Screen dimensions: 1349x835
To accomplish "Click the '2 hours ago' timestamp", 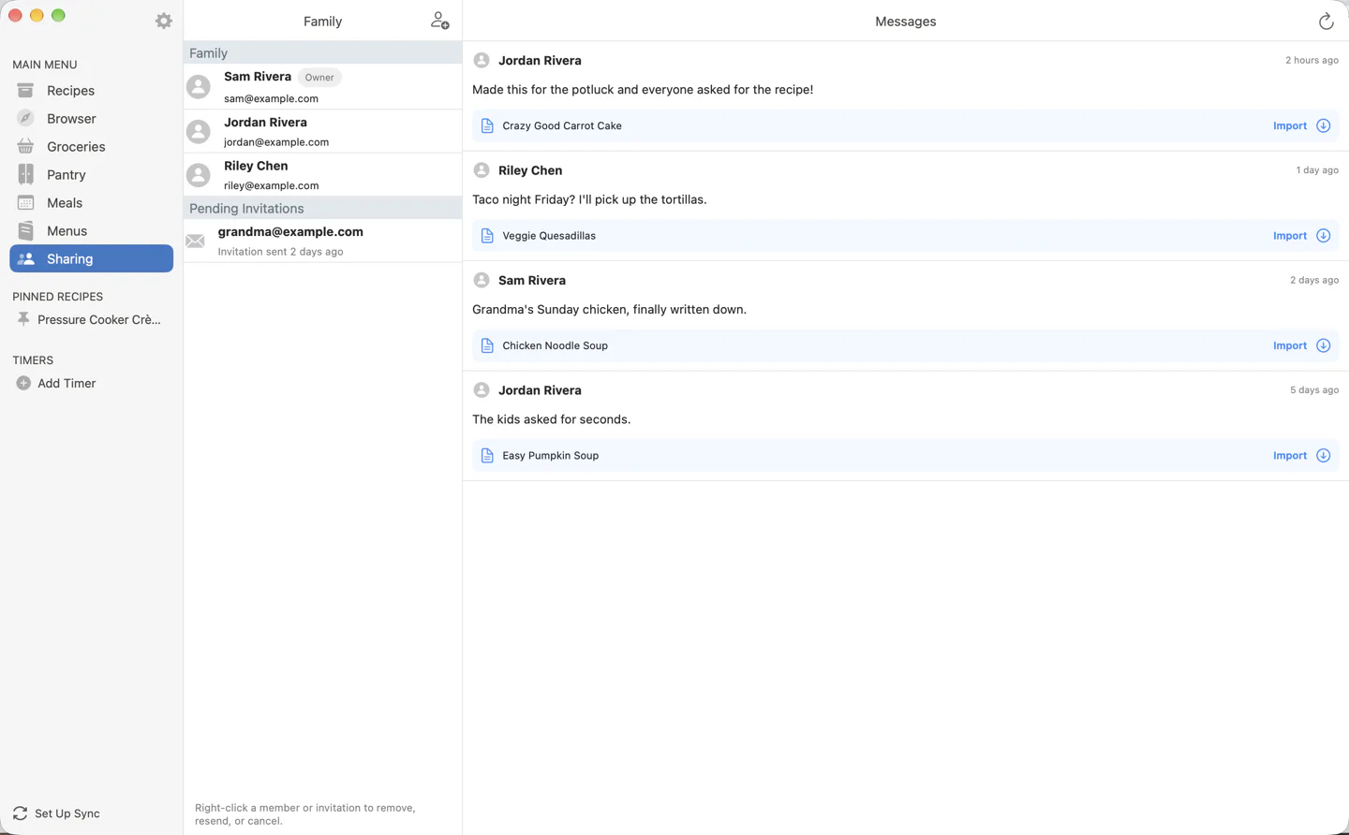I will point(1312,60).
